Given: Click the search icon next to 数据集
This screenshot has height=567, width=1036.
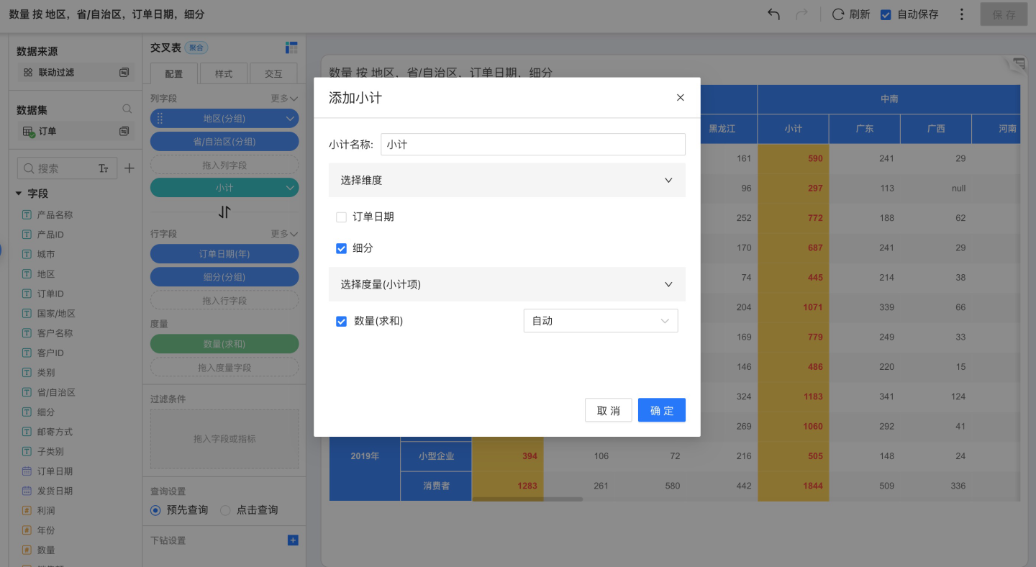Looking at the screenshot, I should coord(127,109).
